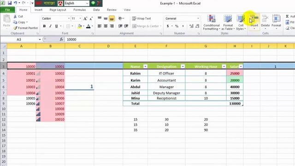The image size is (295, 166).
Task: Increase font size with the large A icon
Action: [85, 18]
